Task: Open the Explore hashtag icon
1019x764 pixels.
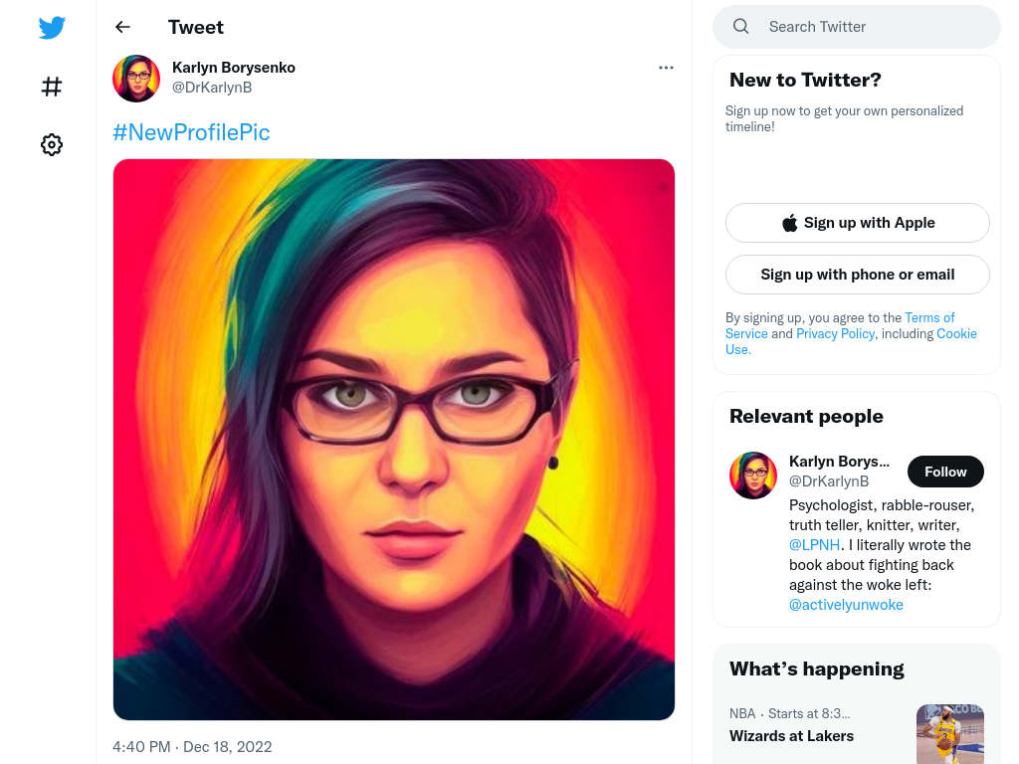Action: pos(52,87)
